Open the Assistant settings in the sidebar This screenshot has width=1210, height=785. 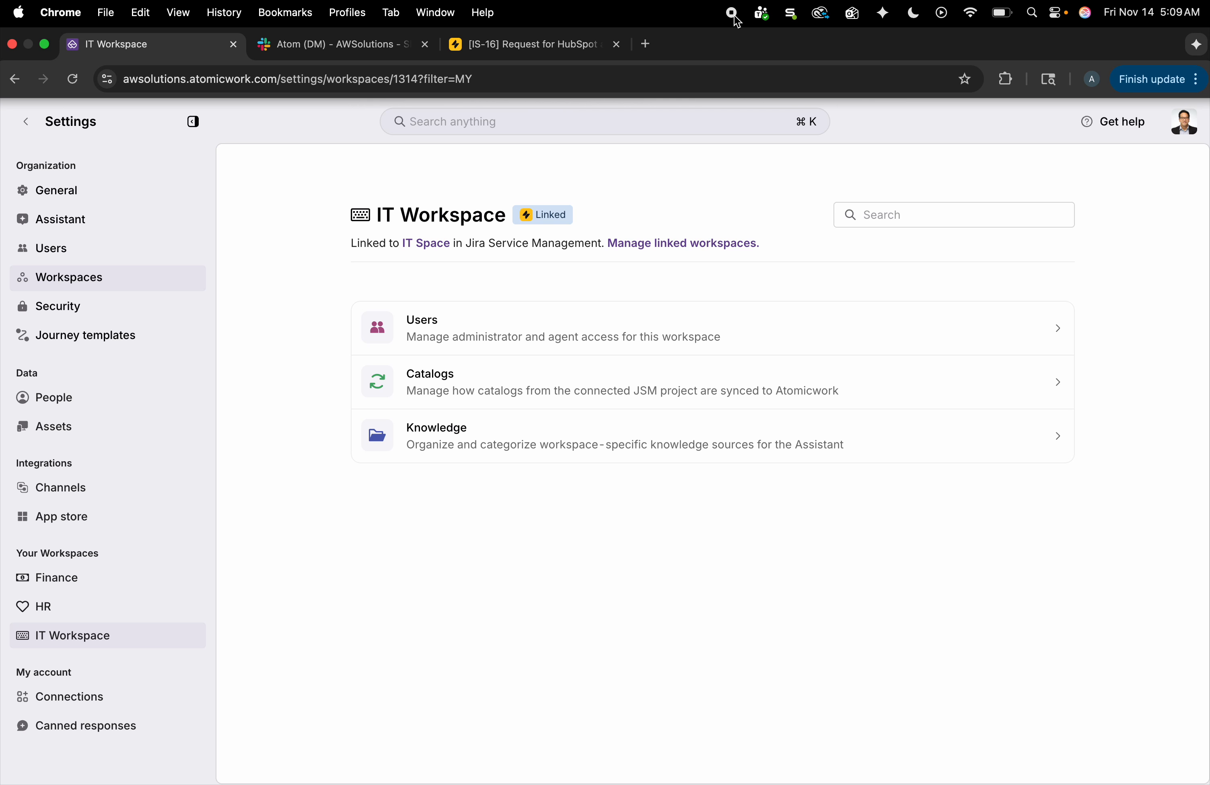point(60,219)
